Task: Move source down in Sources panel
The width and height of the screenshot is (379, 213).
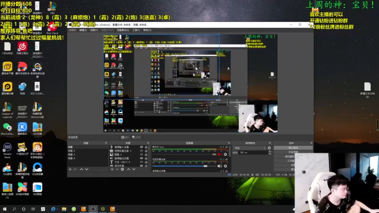Action: coord(134,169)
